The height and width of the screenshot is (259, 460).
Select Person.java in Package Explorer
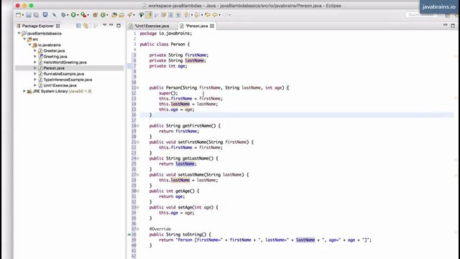pos(54,68)
